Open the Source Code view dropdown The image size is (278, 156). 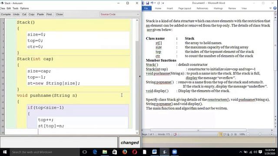point(120,14)
